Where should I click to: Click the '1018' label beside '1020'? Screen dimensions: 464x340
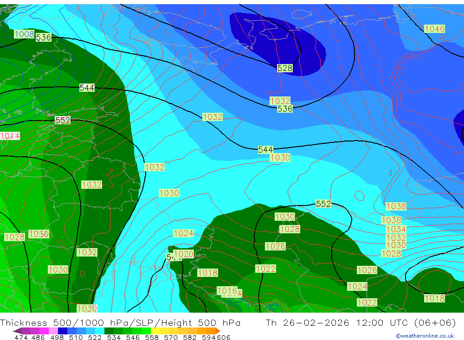point(208,273)
